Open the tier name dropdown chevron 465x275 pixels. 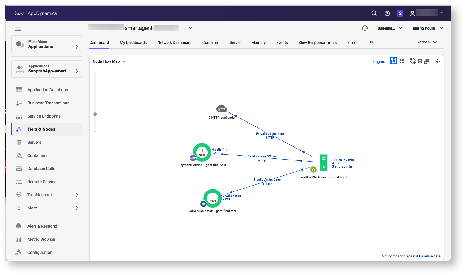[190, 28]
